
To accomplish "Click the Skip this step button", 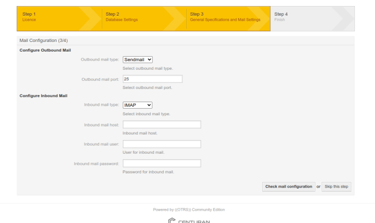I will (337, 187).
